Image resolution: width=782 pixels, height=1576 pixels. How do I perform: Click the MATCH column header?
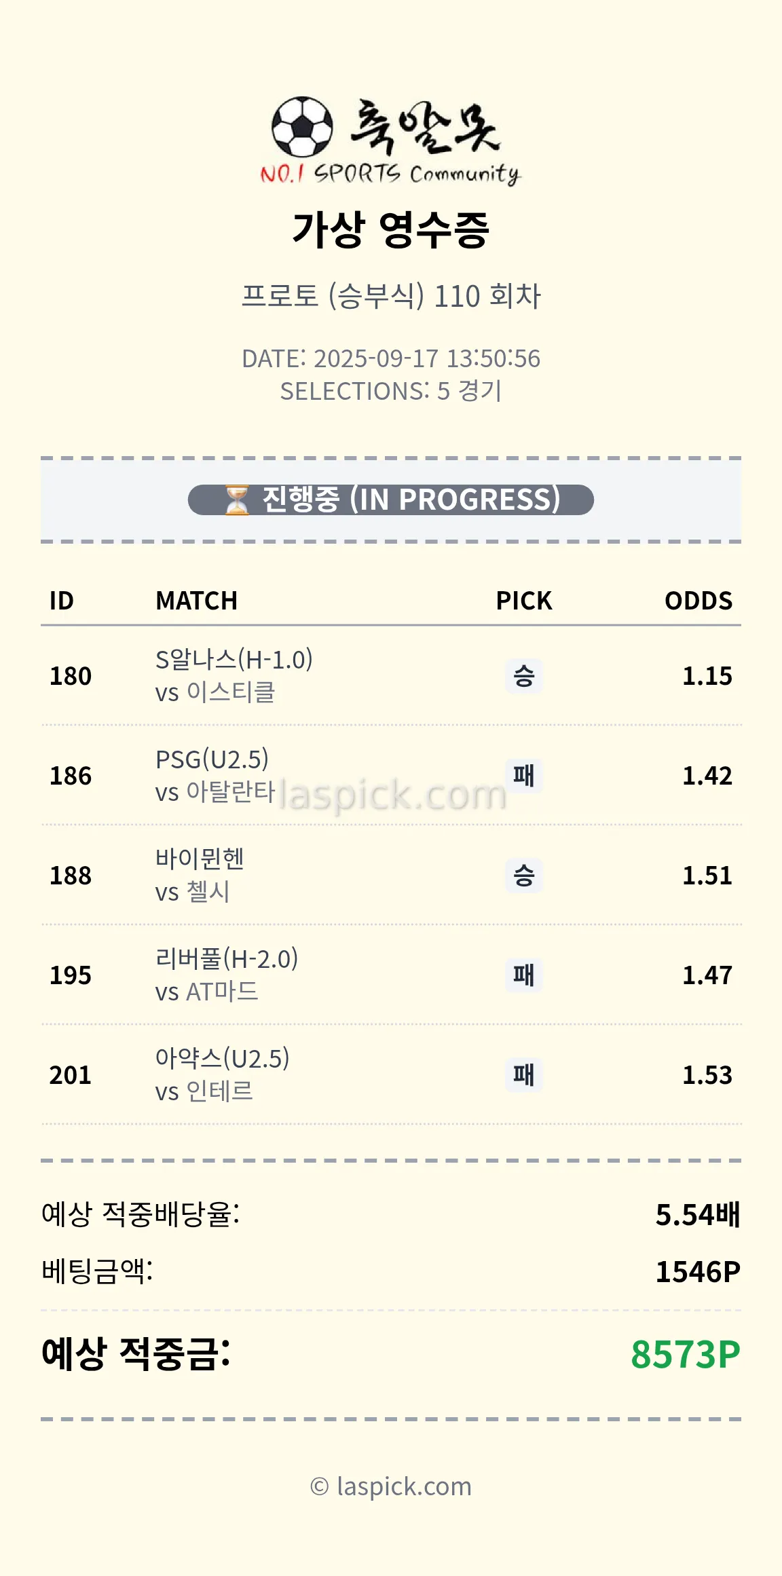196,601
